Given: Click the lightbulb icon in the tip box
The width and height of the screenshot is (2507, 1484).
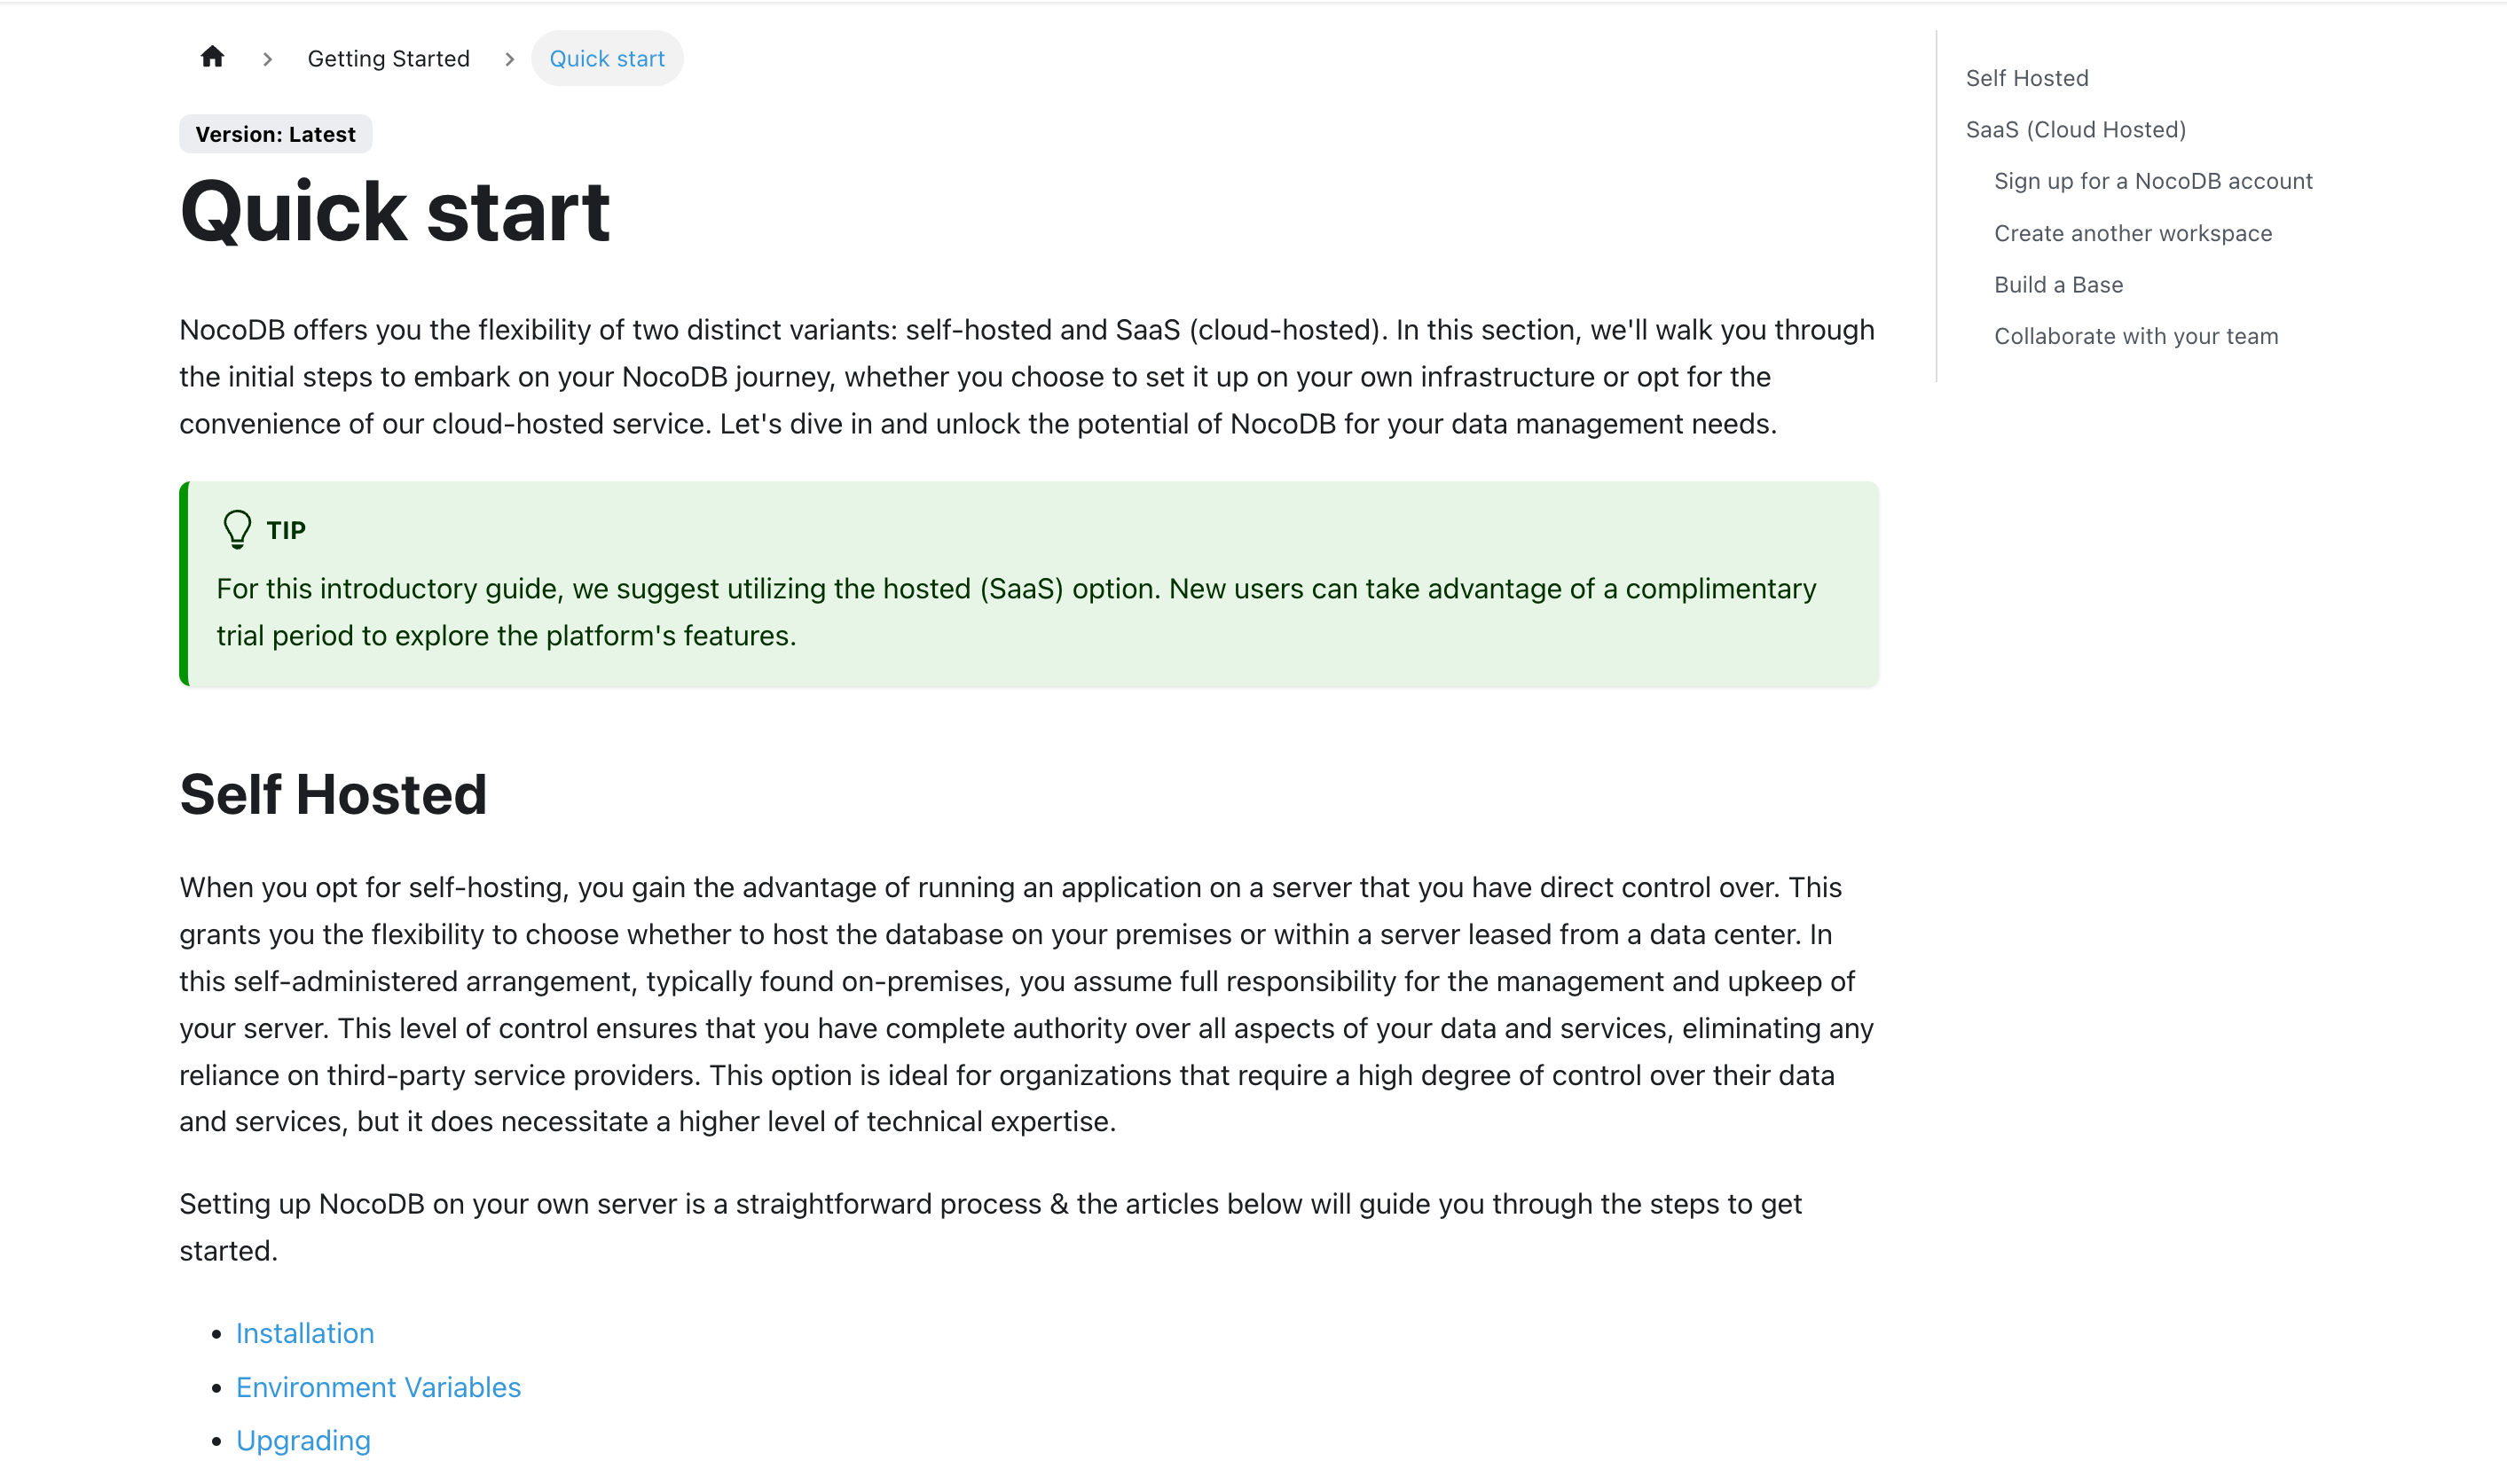Looking at the screenshot, I should (237, 529).
